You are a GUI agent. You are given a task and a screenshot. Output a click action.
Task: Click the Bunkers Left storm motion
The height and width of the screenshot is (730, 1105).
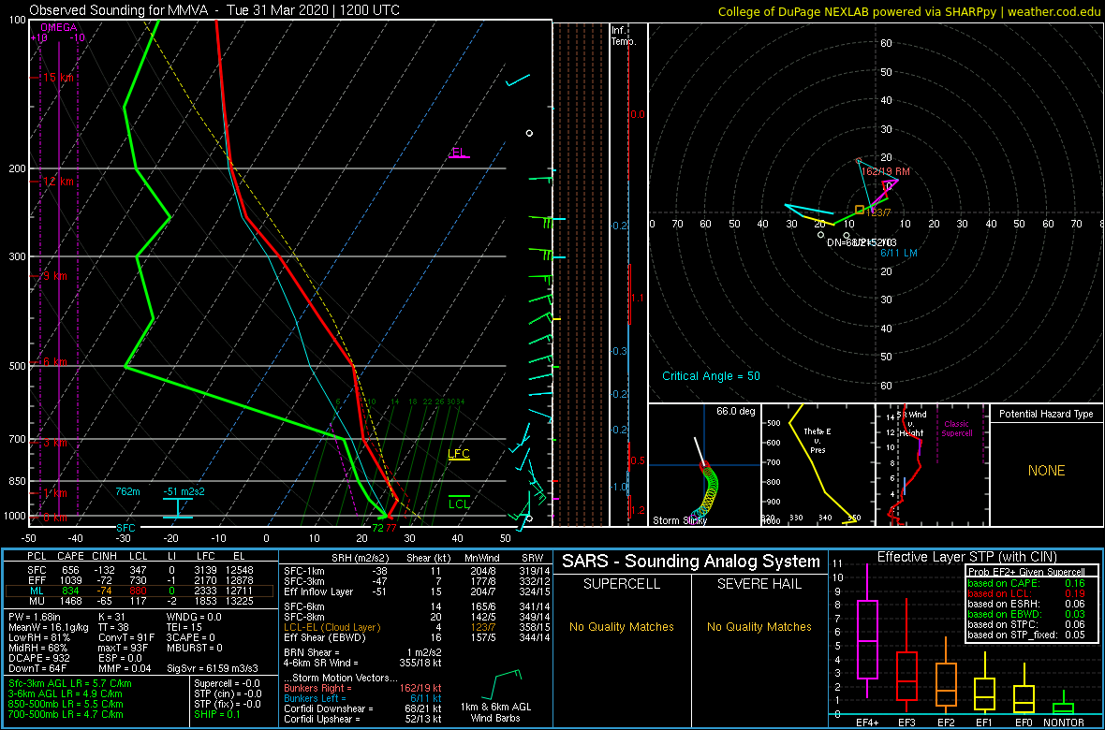coord(362,698)
